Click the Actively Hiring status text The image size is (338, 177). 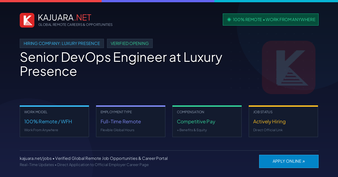pos(269,122)
